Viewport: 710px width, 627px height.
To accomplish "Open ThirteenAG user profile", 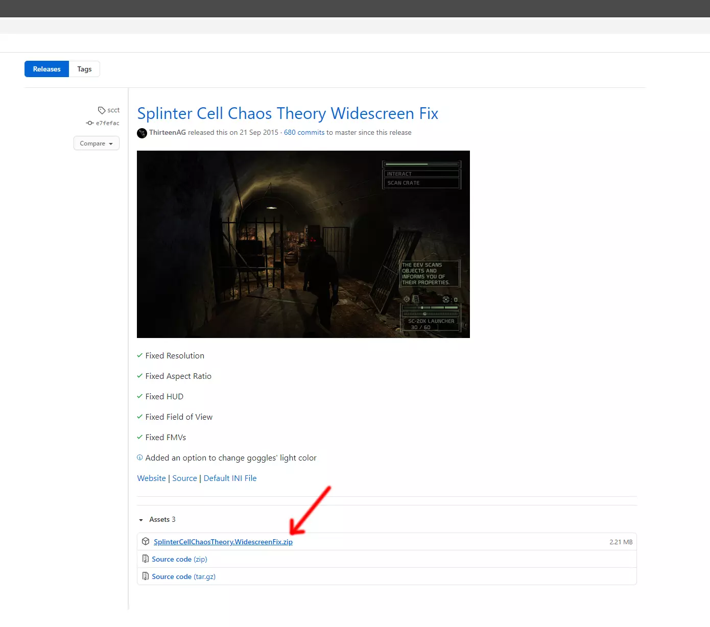I will coord(168,132).
